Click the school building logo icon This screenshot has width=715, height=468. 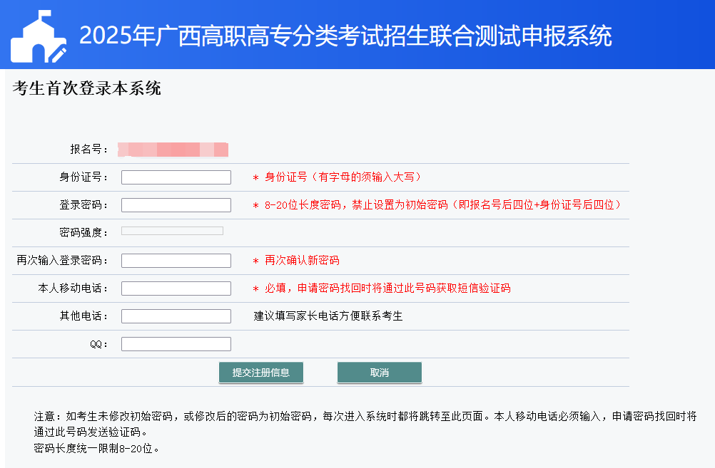39,37
